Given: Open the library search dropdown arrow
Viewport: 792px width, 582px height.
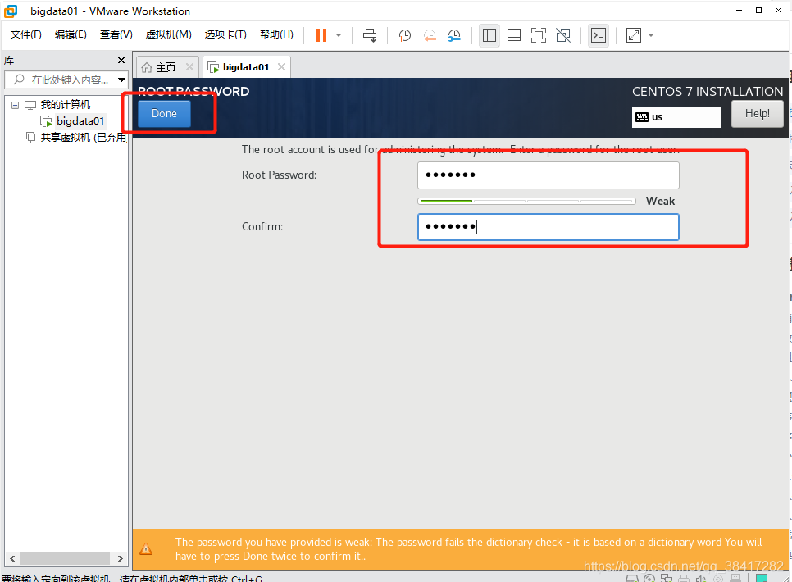Looking at the screenshot, I should tap(121, 80).
